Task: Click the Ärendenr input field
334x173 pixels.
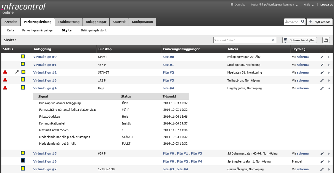Action: pyautogui.click(x=292, y=22)
